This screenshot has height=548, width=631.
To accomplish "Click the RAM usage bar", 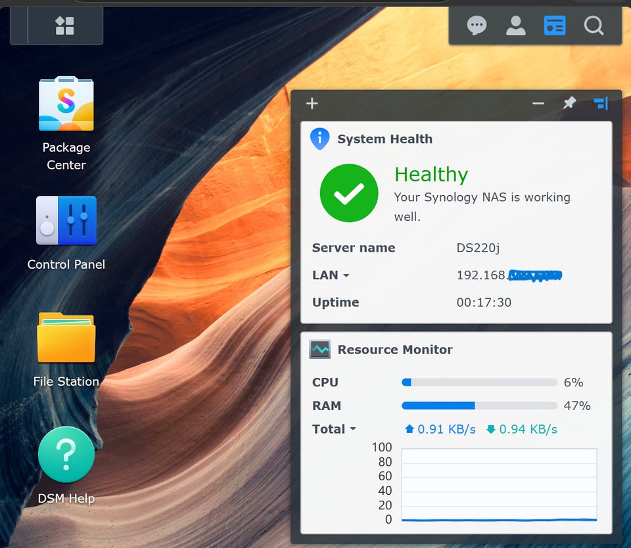I will [x=479, y=405].
